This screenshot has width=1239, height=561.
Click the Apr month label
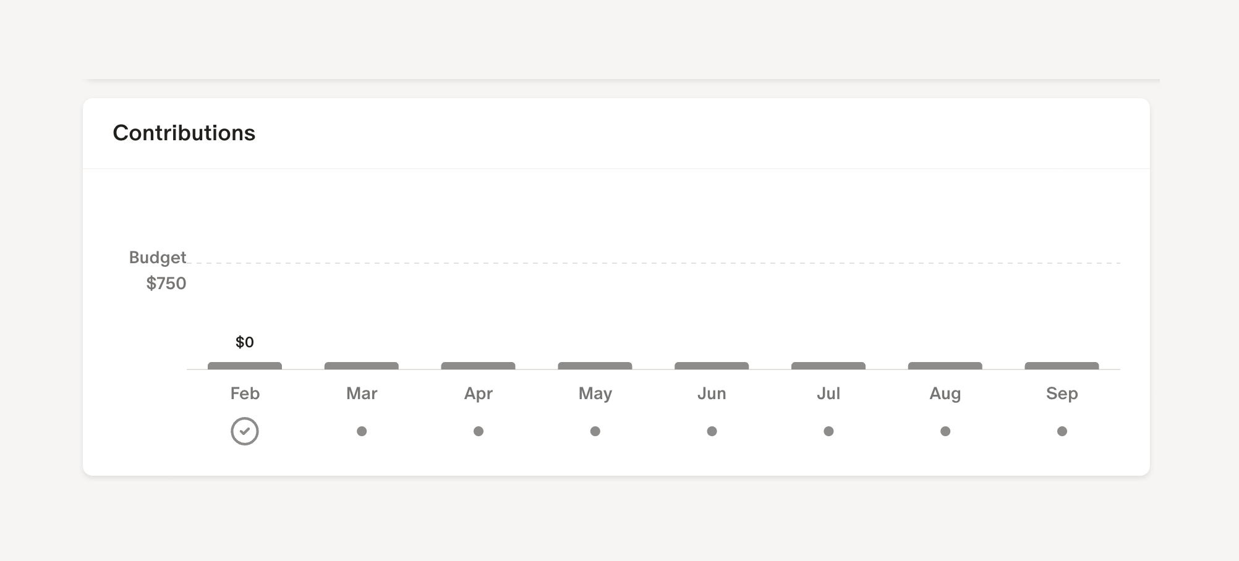pyautogui.click(x=479, y=394)
